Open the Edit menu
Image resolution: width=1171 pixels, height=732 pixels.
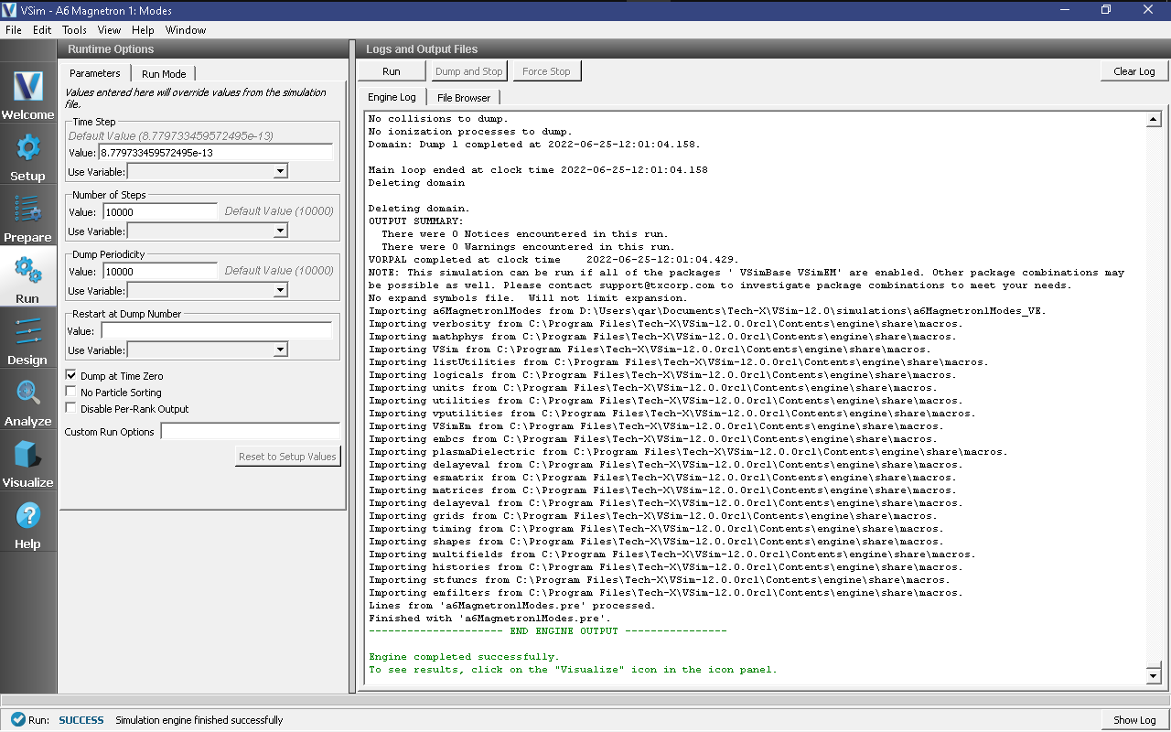coord(42,30)
